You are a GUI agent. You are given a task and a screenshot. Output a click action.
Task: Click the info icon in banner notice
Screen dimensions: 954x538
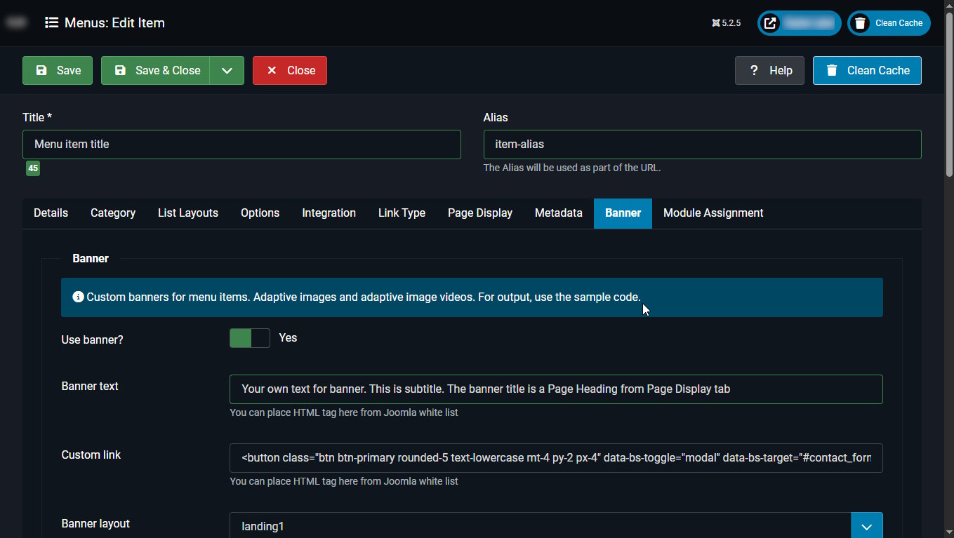coord(78,297)
